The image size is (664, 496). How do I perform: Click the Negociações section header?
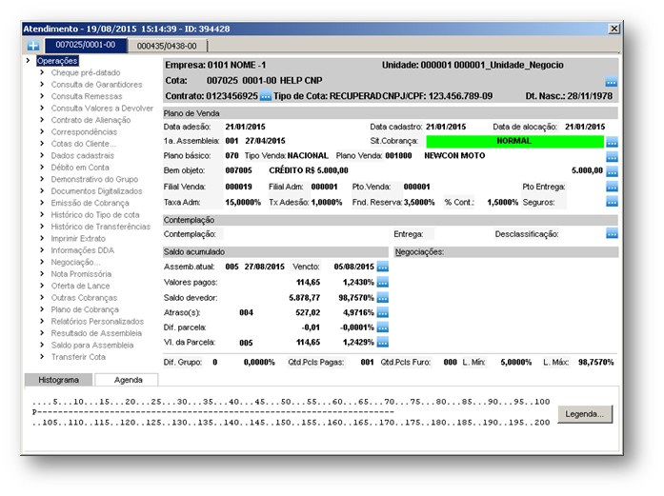point(507,252)
